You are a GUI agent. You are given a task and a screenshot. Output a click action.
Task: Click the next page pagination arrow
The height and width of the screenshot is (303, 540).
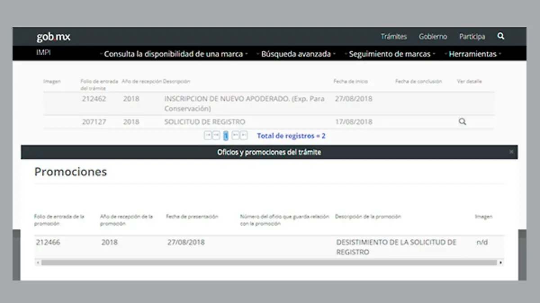[235, 135]
